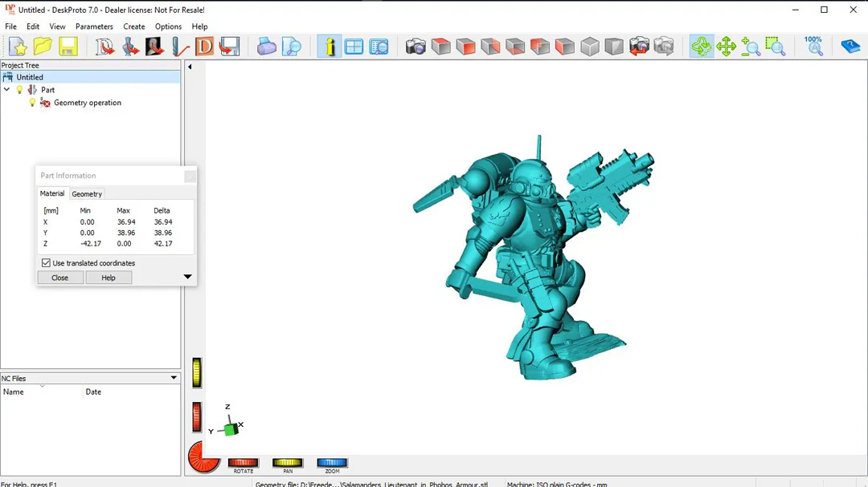Click the Save Project floppy icon
Screen dimensions: 868x487
click(68, 47)
